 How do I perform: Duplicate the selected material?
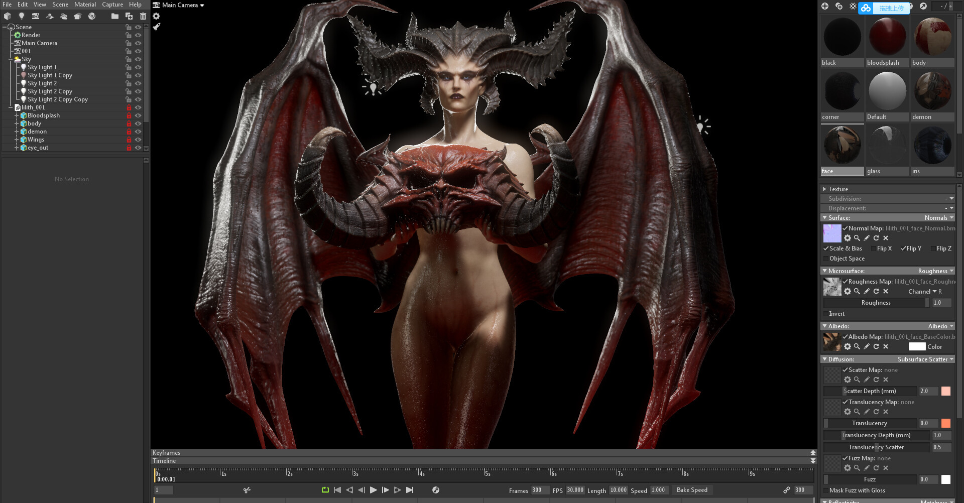(x=839, y=6)
